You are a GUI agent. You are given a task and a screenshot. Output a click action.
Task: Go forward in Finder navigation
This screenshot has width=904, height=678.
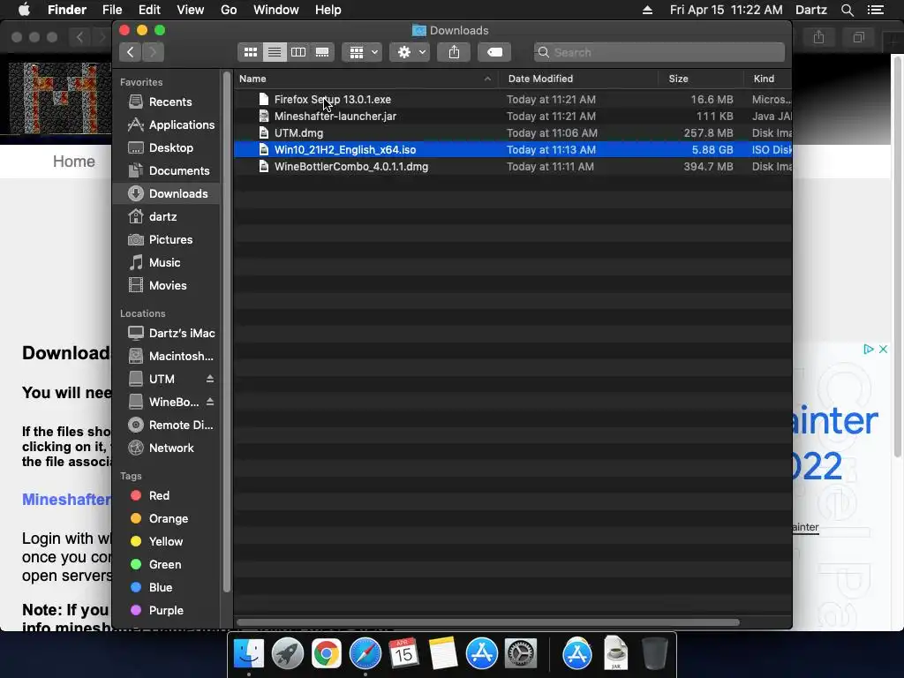pos(153,52)
